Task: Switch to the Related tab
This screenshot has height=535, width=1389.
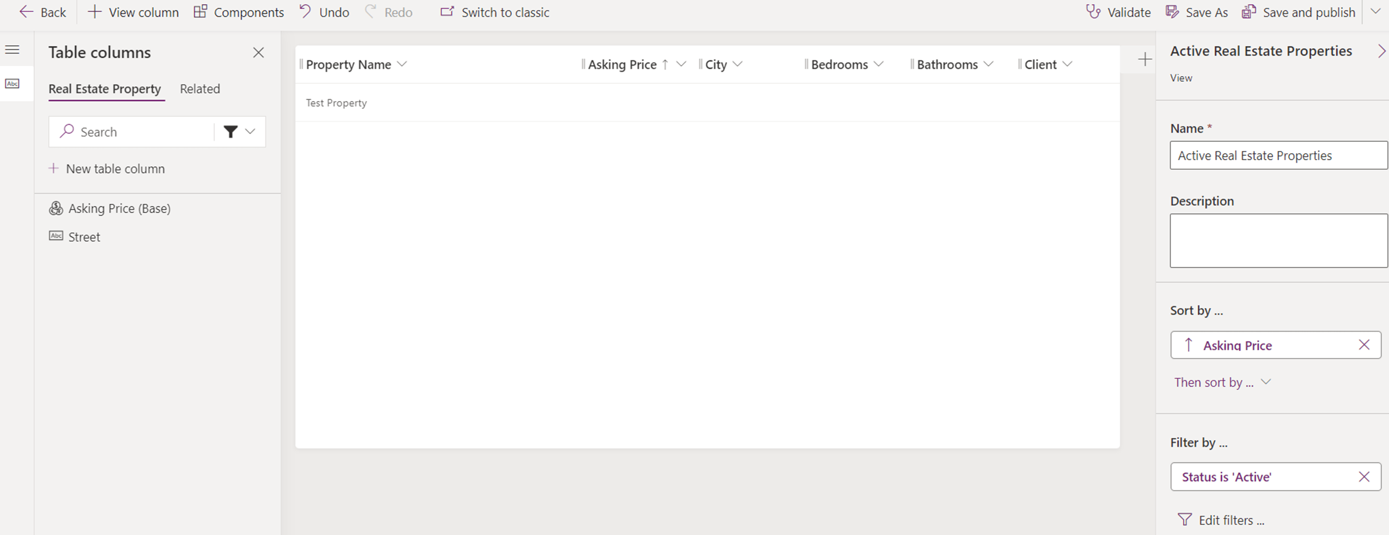Action: (199, 88)
